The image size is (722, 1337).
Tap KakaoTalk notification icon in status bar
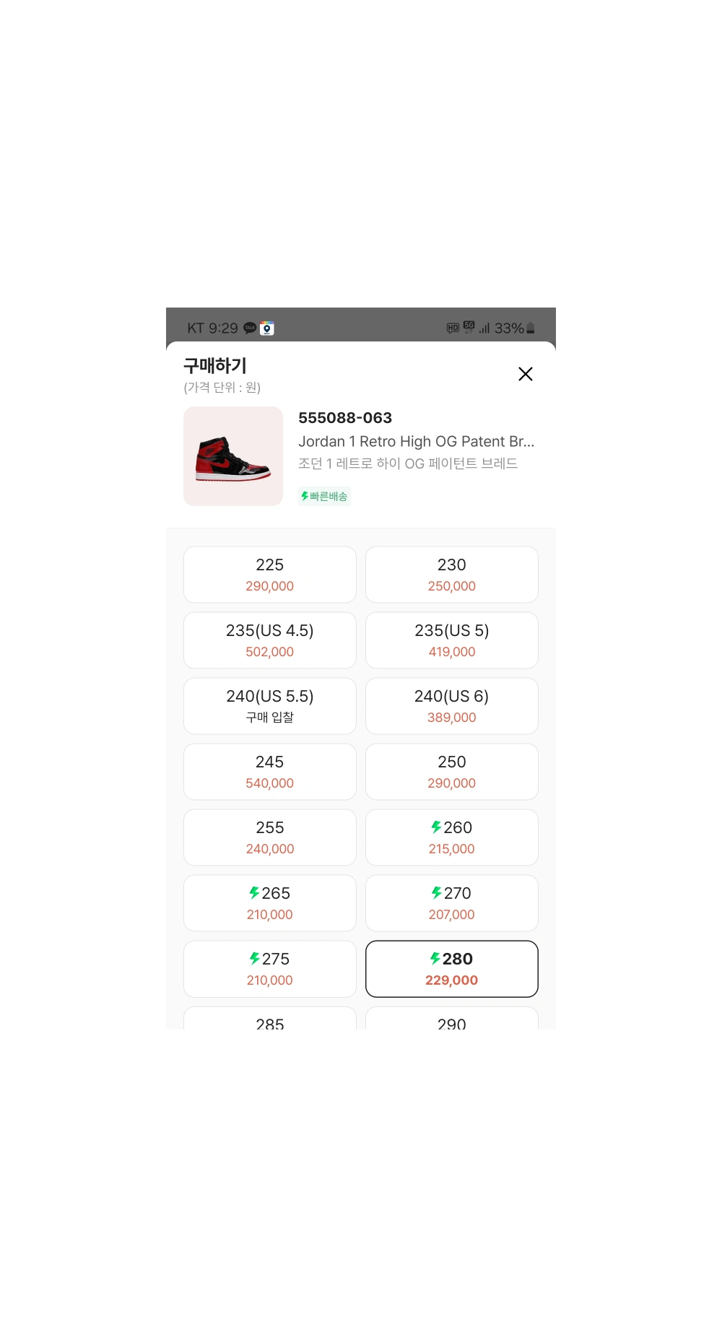pos(250,328)
